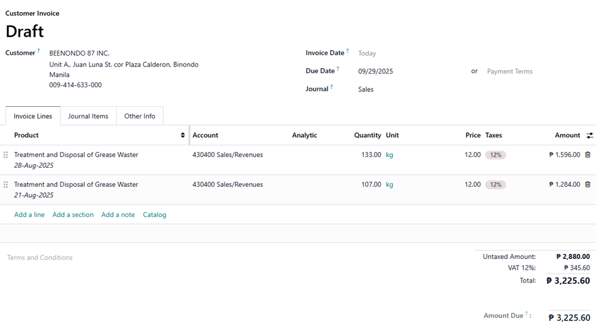This screenshot has width=596, height=332.
Task: Open Customer field BEENONDO 87 INC.
Action: pos(79,54)
